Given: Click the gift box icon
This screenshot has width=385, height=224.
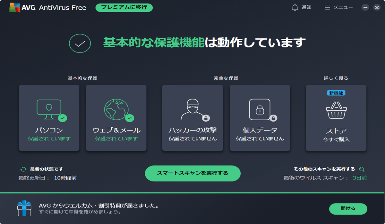Looking at the screenshot, I should 24,208.
